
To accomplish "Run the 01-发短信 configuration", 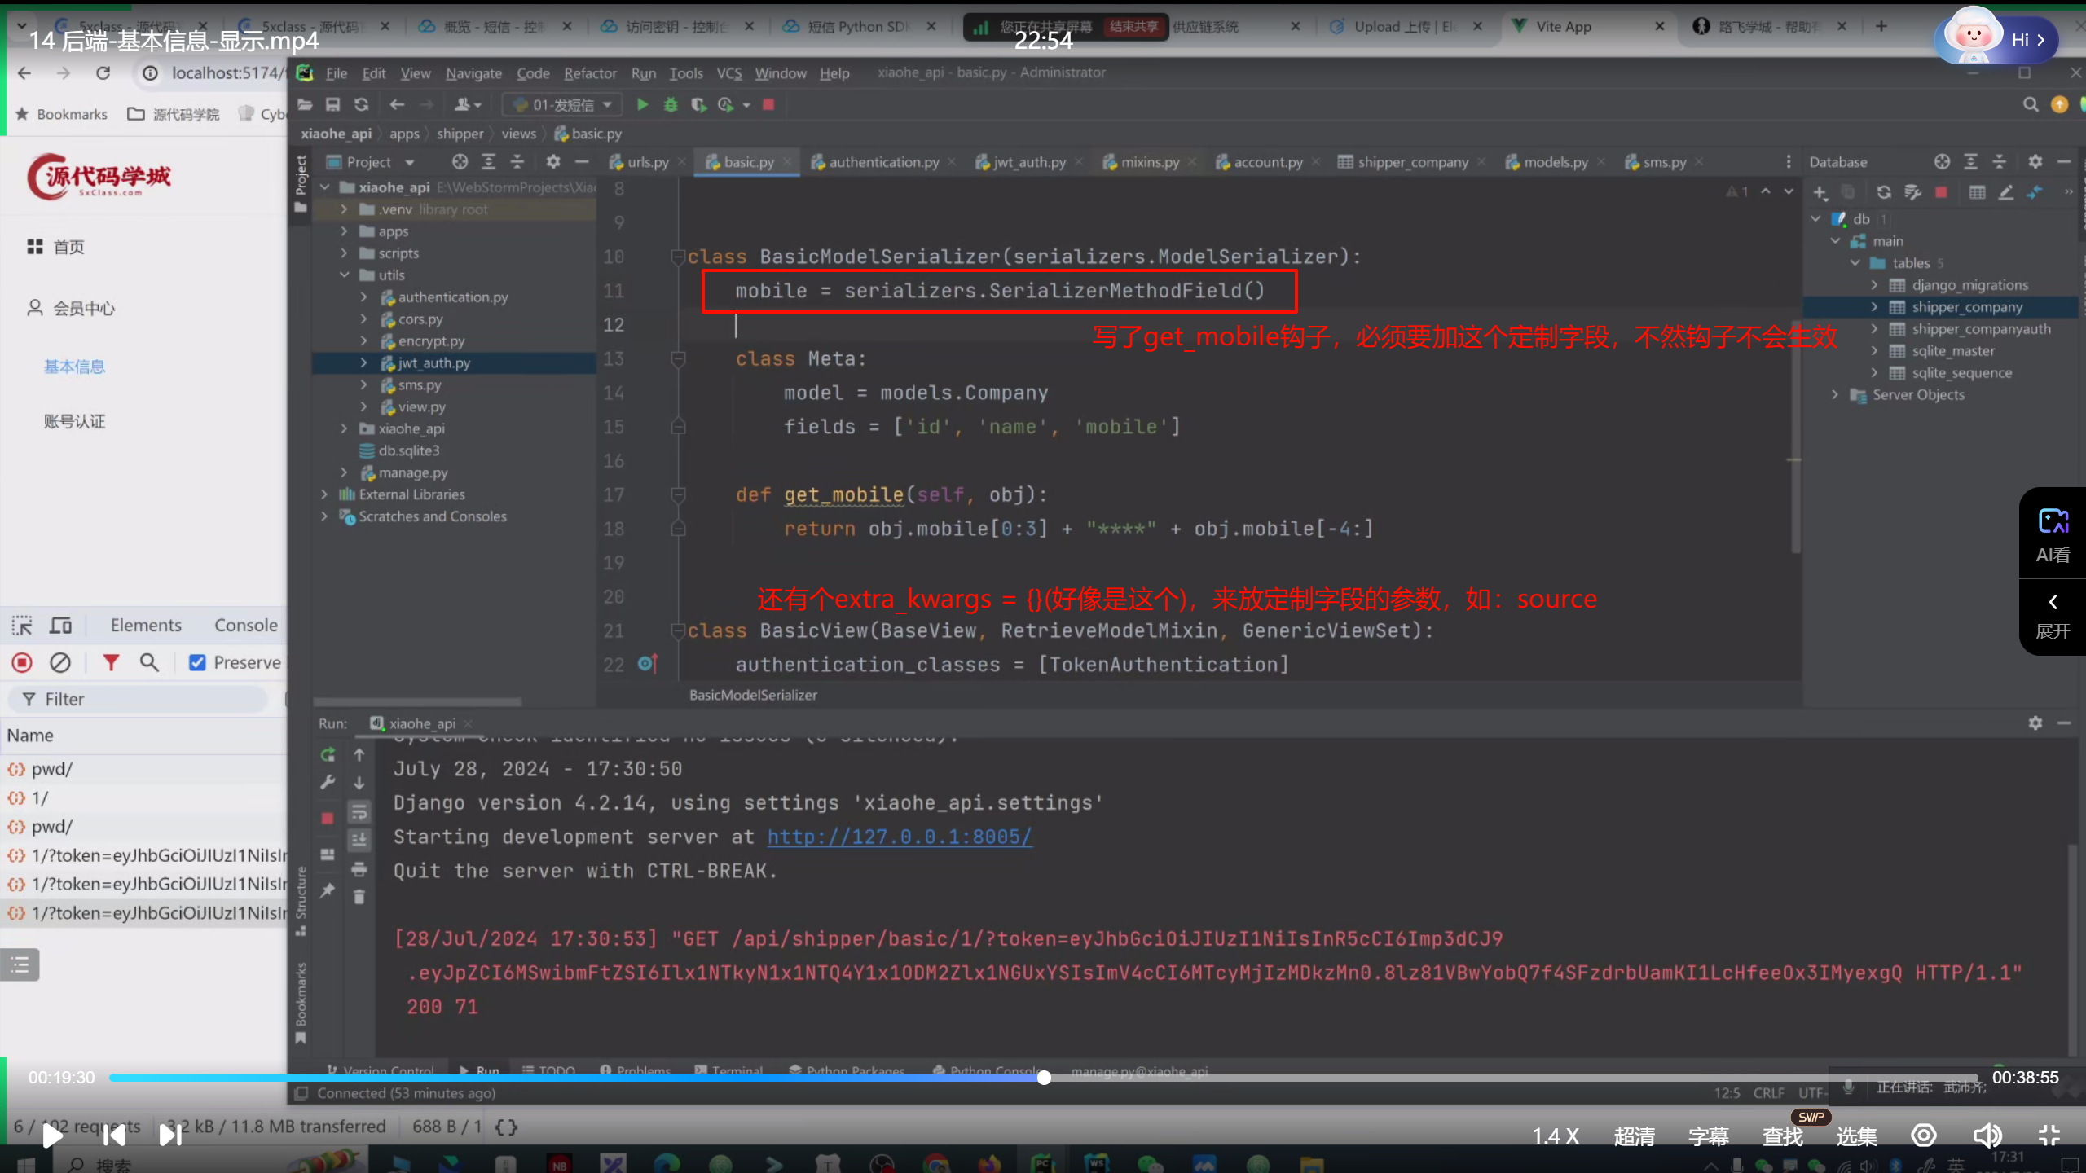I will pos(642,104).
